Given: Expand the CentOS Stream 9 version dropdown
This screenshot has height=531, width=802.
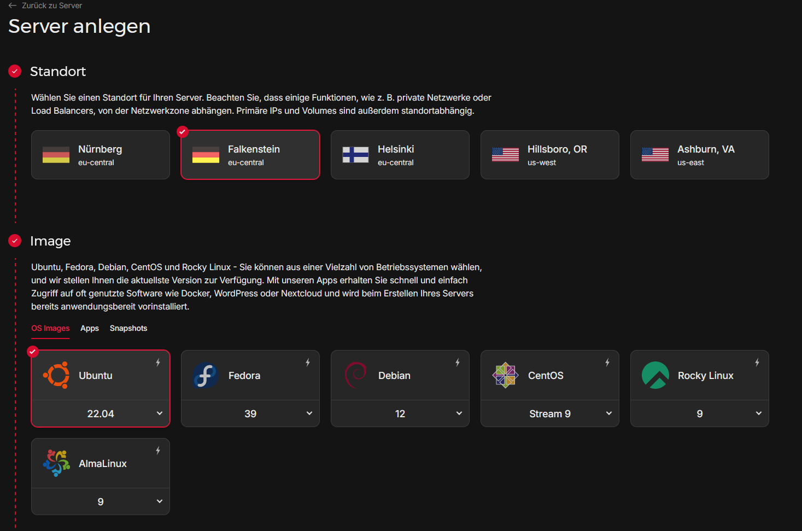Looking at the screenshot, I should [550, 413].
